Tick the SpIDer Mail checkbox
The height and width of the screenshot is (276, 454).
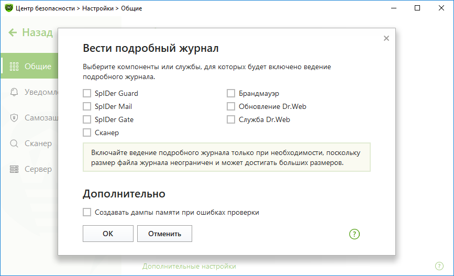click(x=87, y=106)
